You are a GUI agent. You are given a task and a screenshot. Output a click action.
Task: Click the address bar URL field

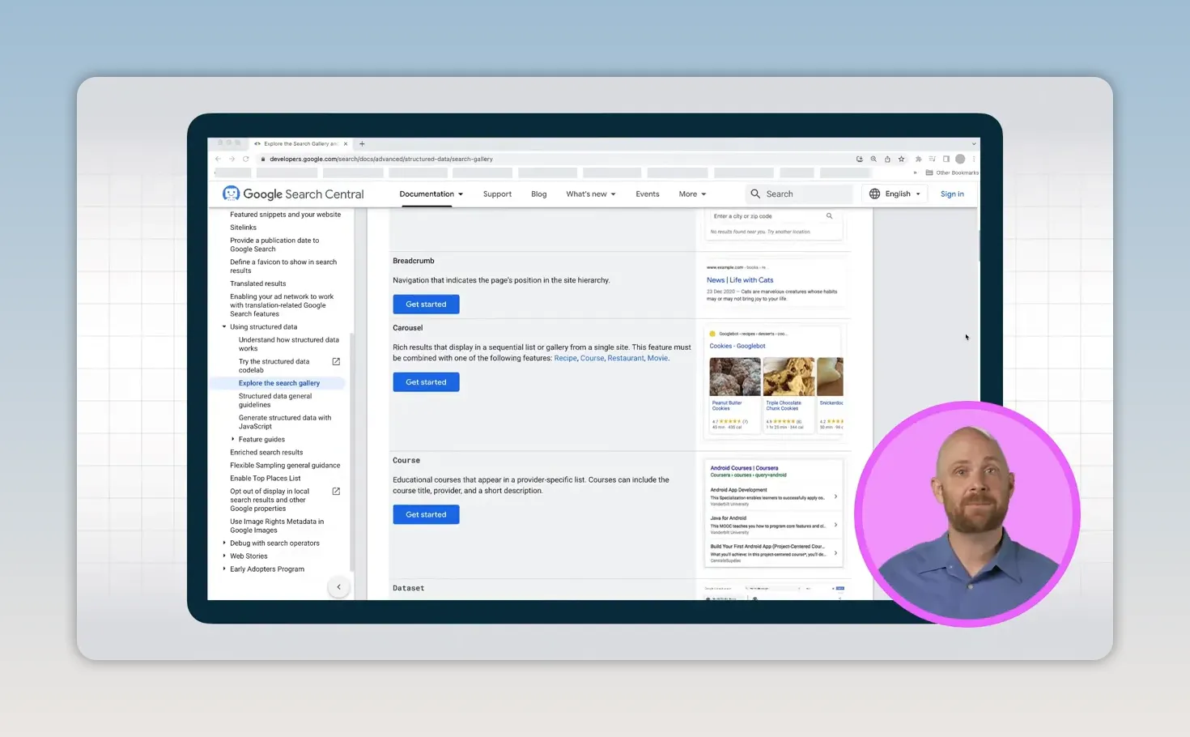click(x=559, y=159)
